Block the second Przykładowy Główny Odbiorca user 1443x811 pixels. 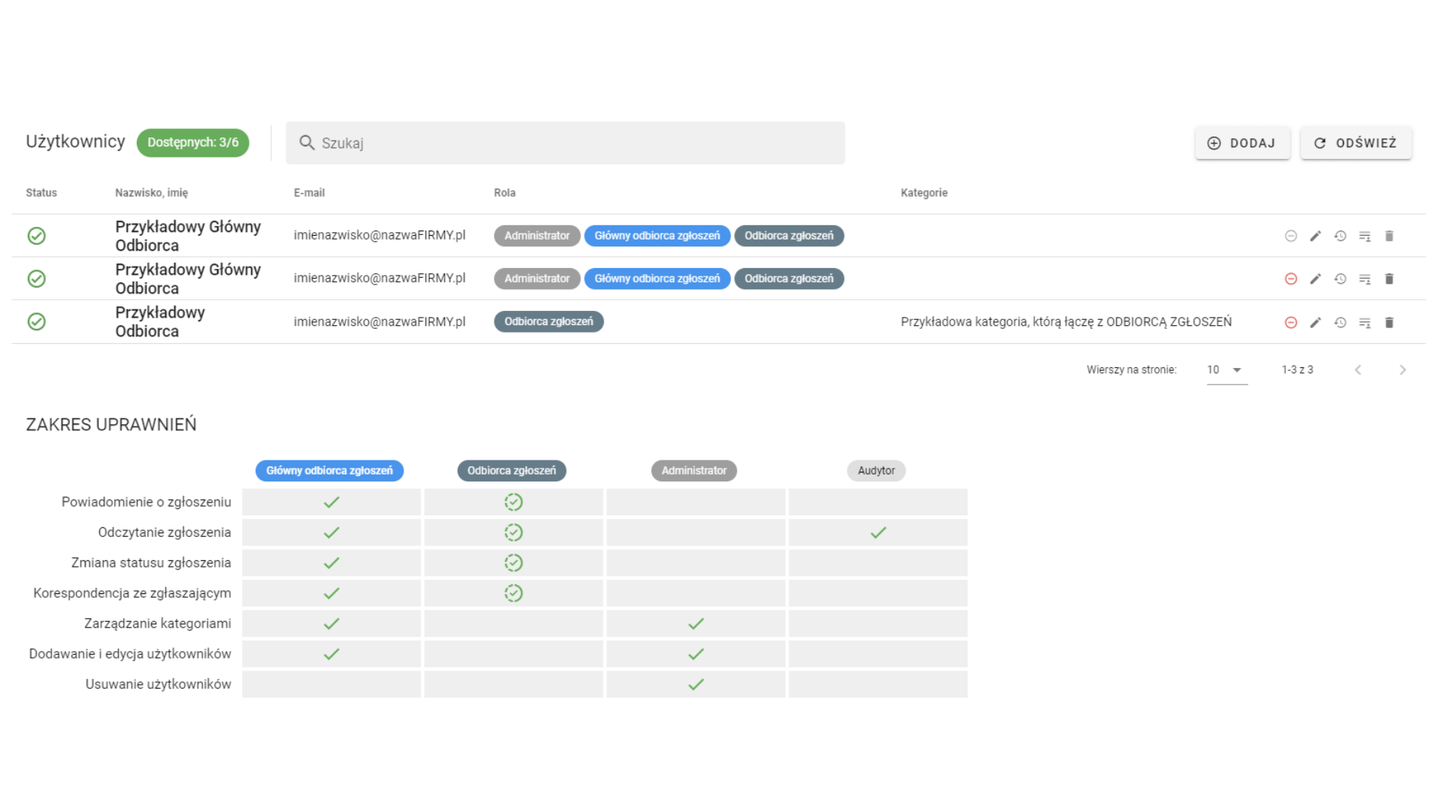click(x=1290, y=279)
